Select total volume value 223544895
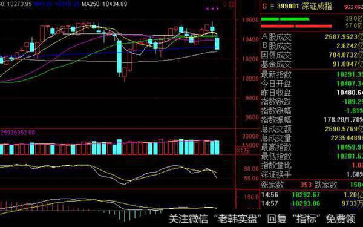The image size is (363, 227). [347, 138]
